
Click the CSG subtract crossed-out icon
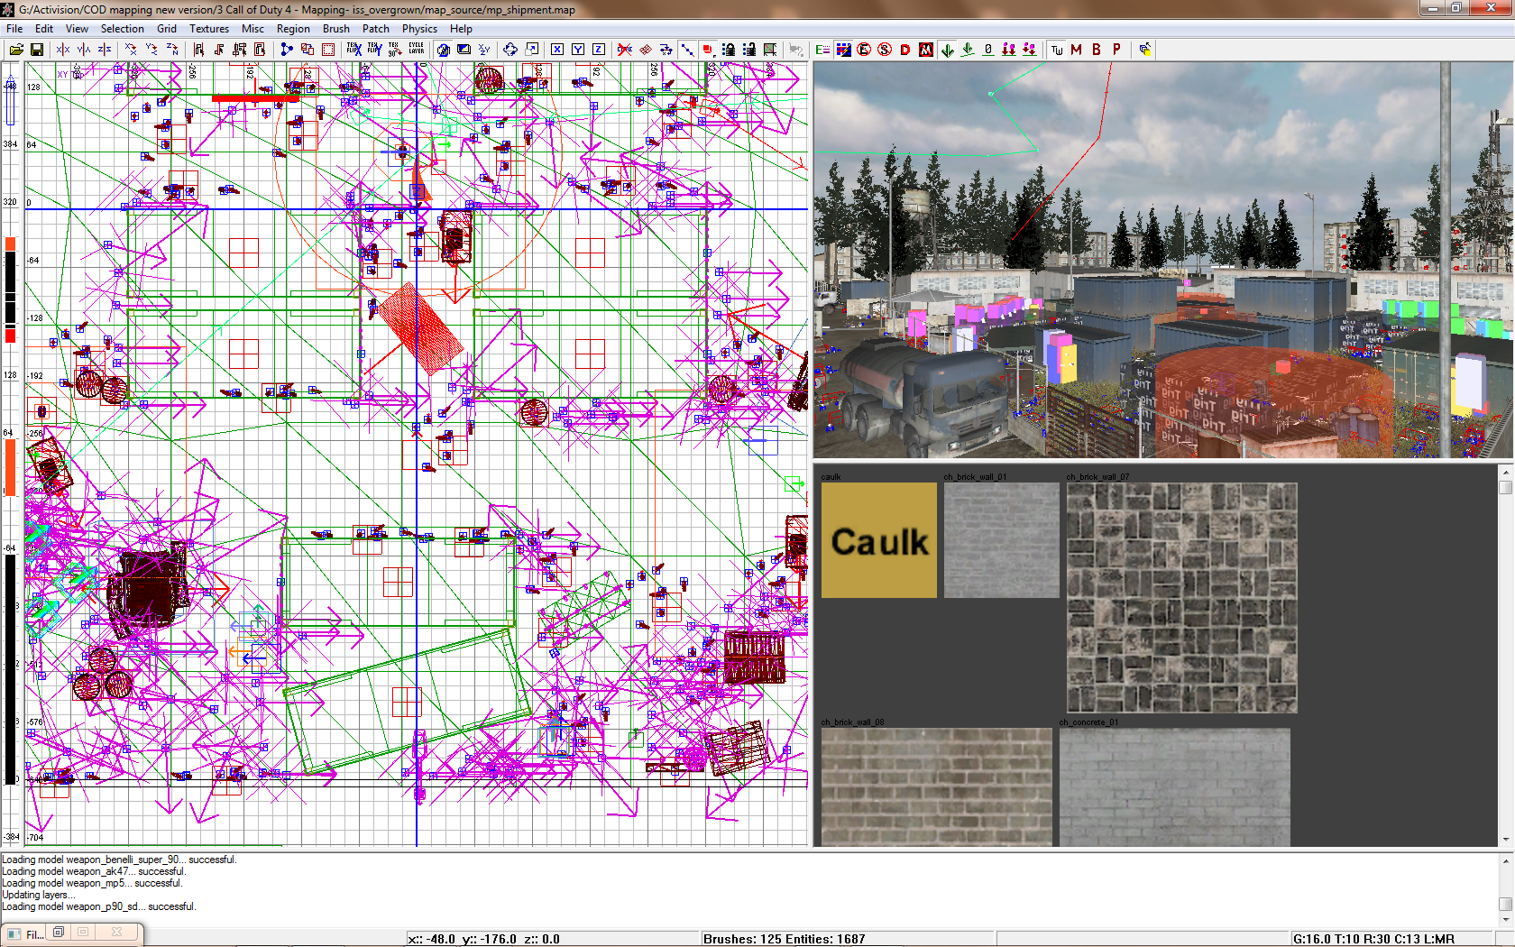625,50
